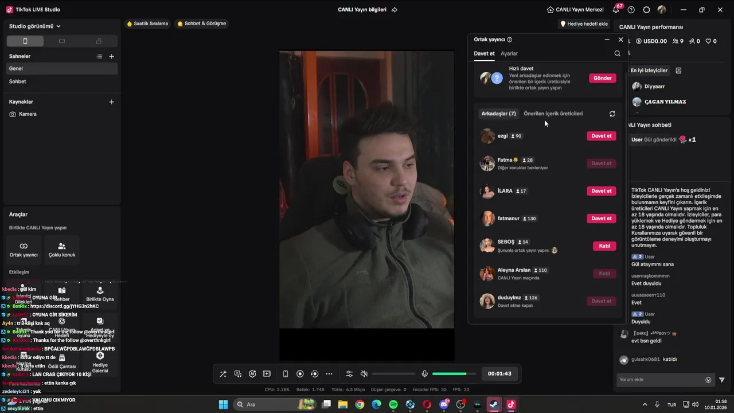Open Hediye Galerisi tool
Image resolution: width=734 pixels, height=413 pixels.
[x=100, y=363]
